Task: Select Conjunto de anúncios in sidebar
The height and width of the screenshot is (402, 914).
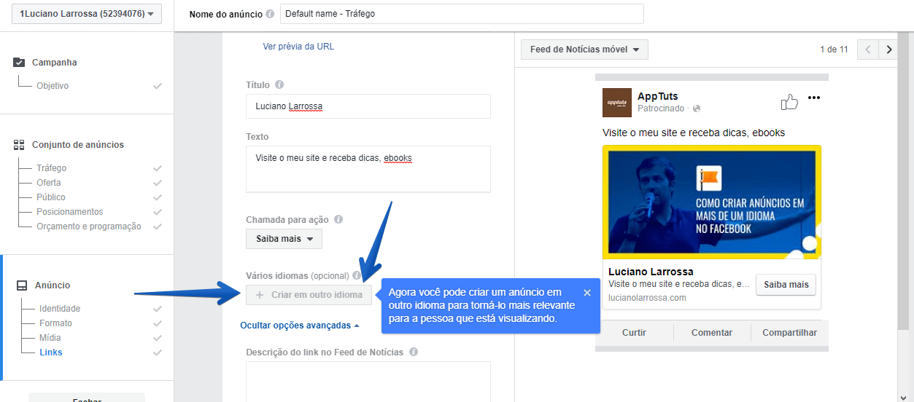Action: [78, 145]
